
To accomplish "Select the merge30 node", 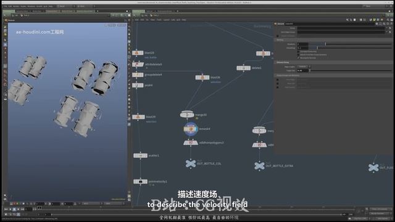I will (187, 115).
